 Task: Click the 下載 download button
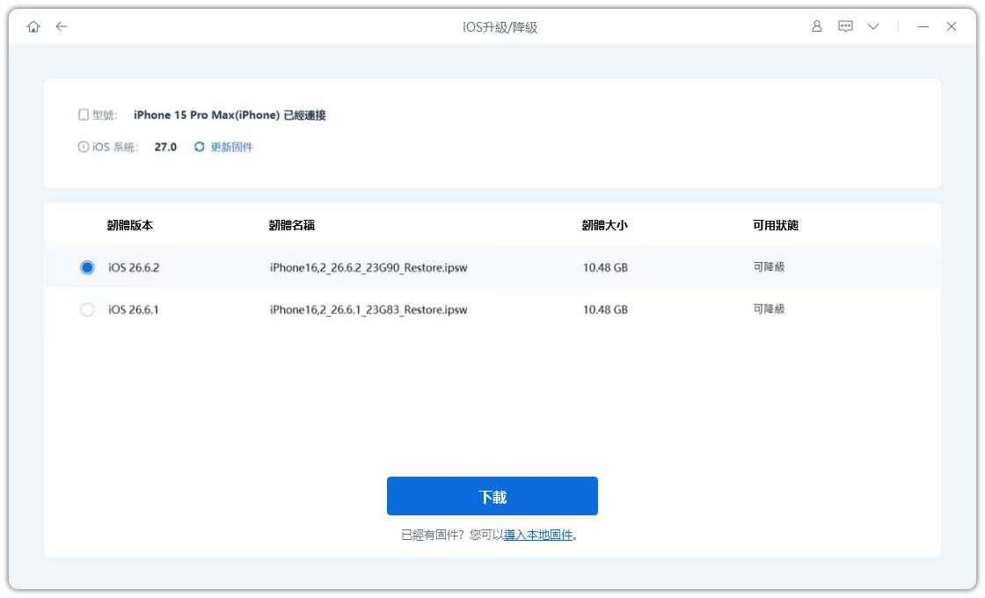point(492,496)
